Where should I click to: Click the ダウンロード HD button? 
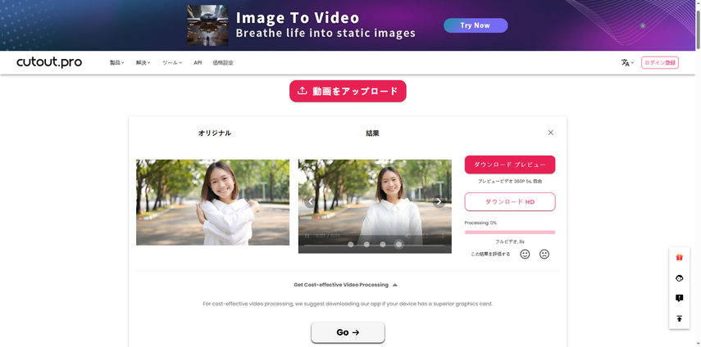pyautogui.click(x=510, y=201)
